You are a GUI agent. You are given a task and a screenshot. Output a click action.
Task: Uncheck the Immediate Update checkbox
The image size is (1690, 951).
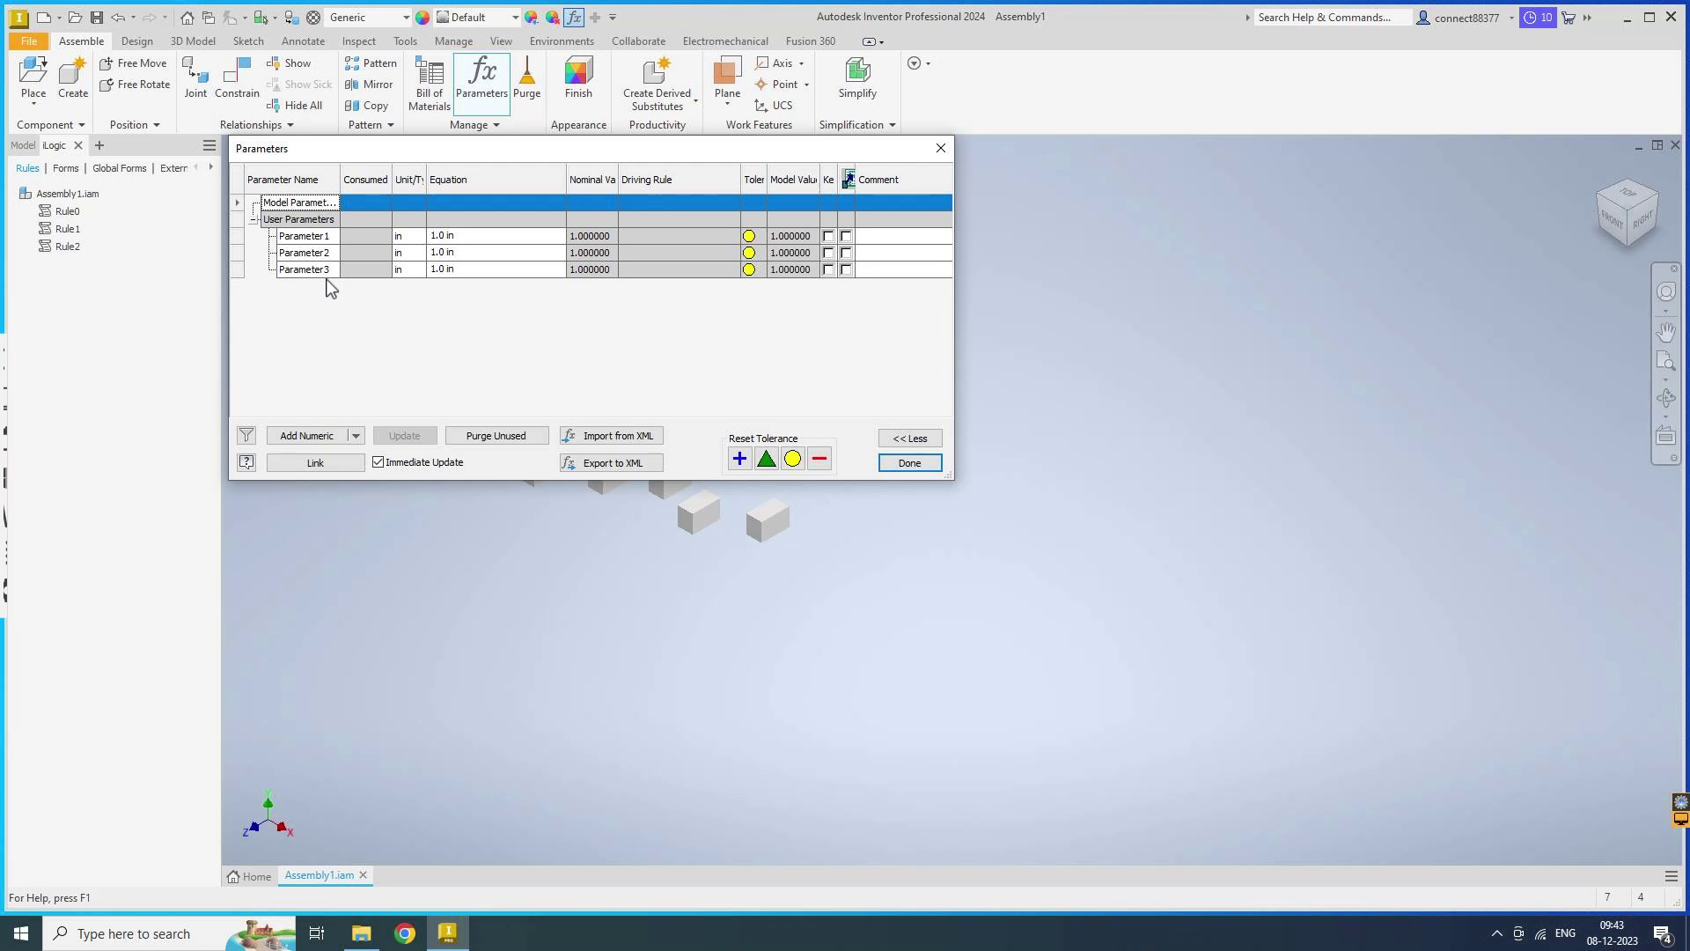pos(378,462)
